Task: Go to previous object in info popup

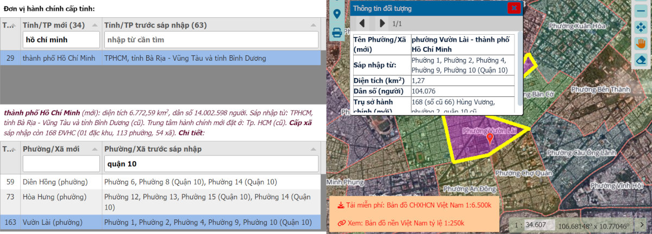Action: (362, 23)
